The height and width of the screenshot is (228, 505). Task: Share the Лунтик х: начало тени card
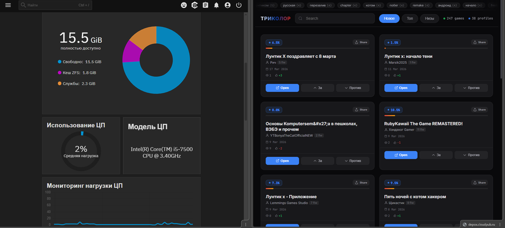[x=480, y=42]
